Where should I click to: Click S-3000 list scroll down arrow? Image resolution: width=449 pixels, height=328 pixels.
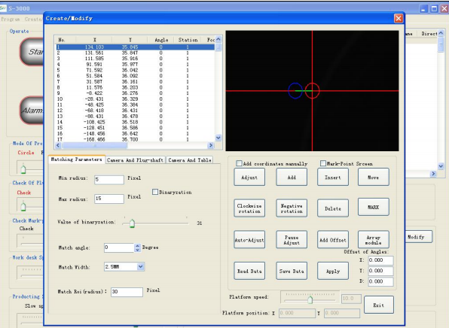click(x=441, y=166)
